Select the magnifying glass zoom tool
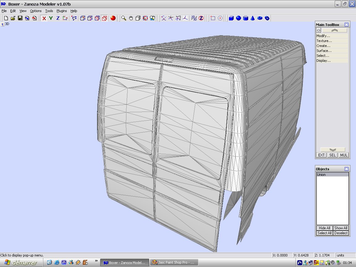 [x=124, y=18]
